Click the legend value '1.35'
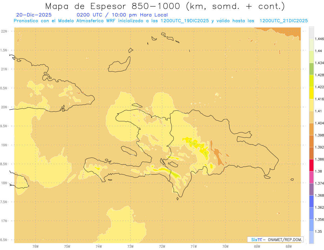 coord(318,231)
